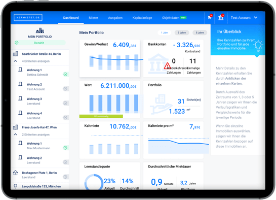The width and height of the screenshot is (276, 200).
Task: Click the house icon for Boxhagener Platz
Action: click(16, 173)
